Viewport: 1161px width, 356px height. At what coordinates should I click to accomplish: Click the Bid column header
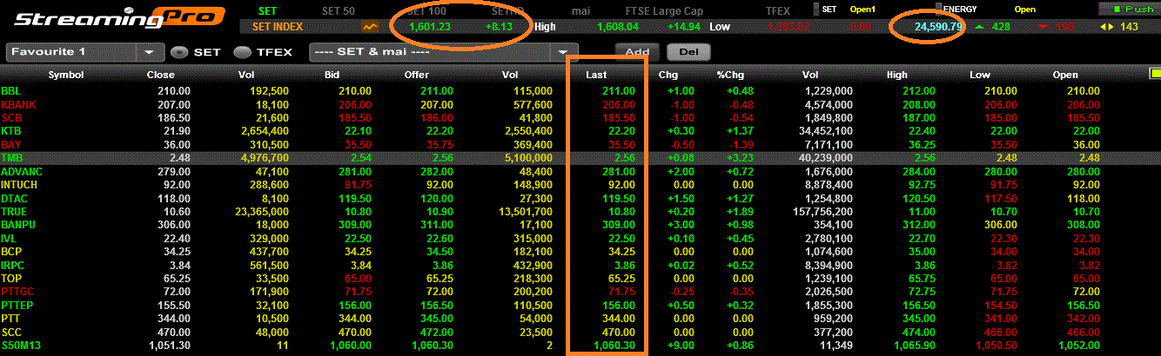[x=332, y=75]
